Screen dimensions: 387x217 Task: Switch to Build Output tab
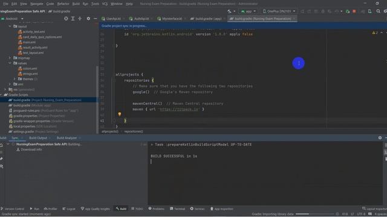[38, 138]
